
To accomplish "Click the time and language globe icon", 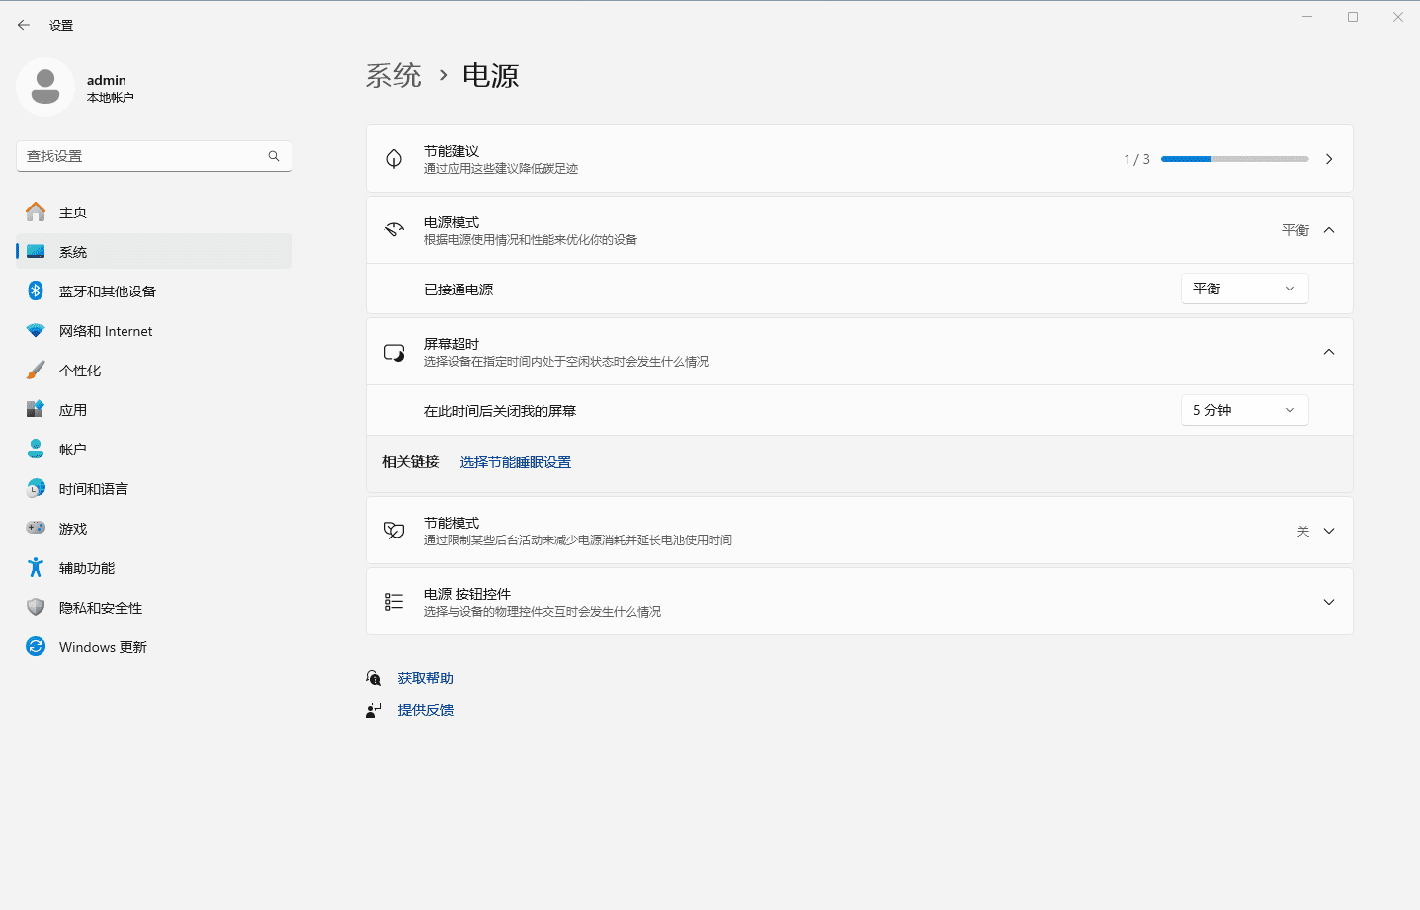I will tap(36, 488).
